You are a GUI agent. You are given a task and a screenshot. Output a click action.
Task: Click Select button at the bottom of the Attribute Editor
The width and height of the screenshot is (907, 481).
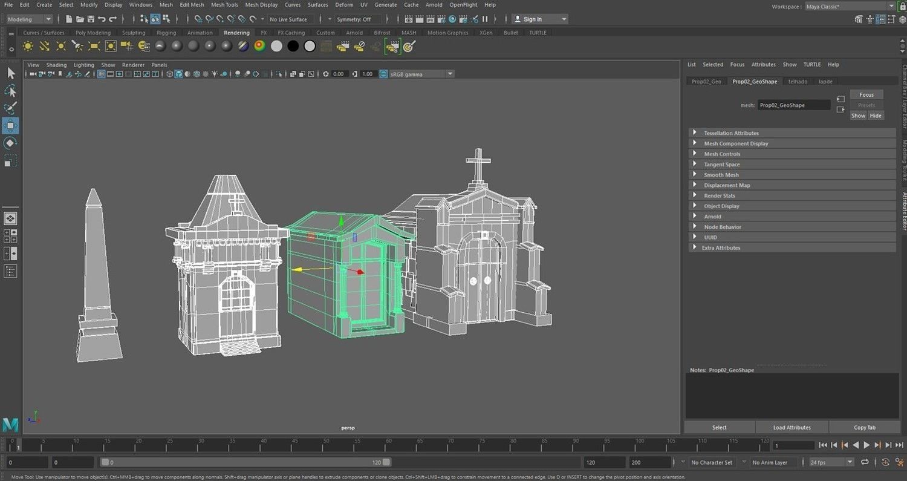pyautogui.click(x=719, y=427)
